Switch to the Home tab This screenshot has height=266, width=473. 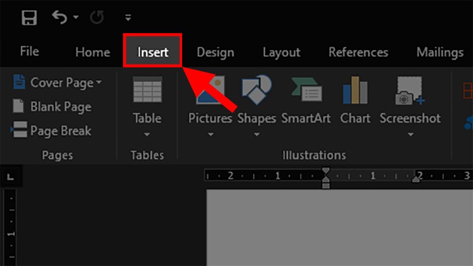(x=92, y=52)
